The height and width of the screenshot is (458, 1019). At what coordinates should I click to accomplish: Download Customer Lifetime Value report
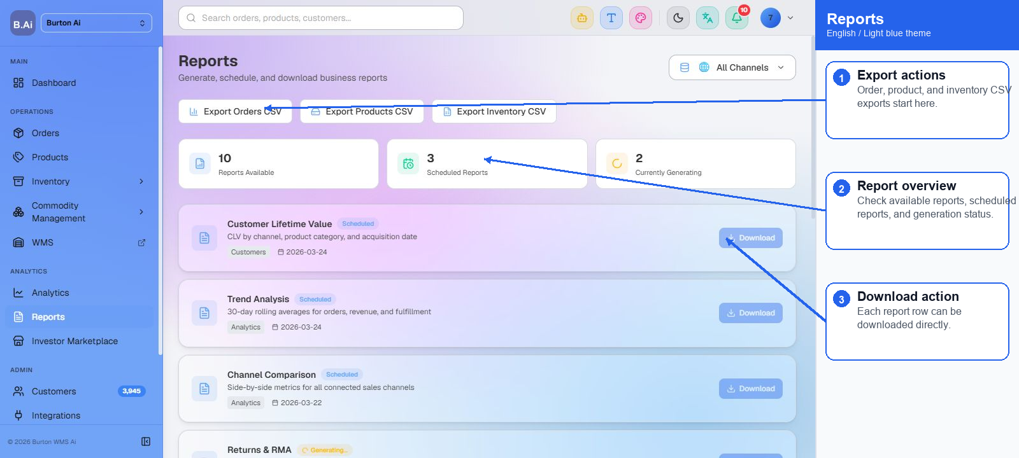point(751,238)
